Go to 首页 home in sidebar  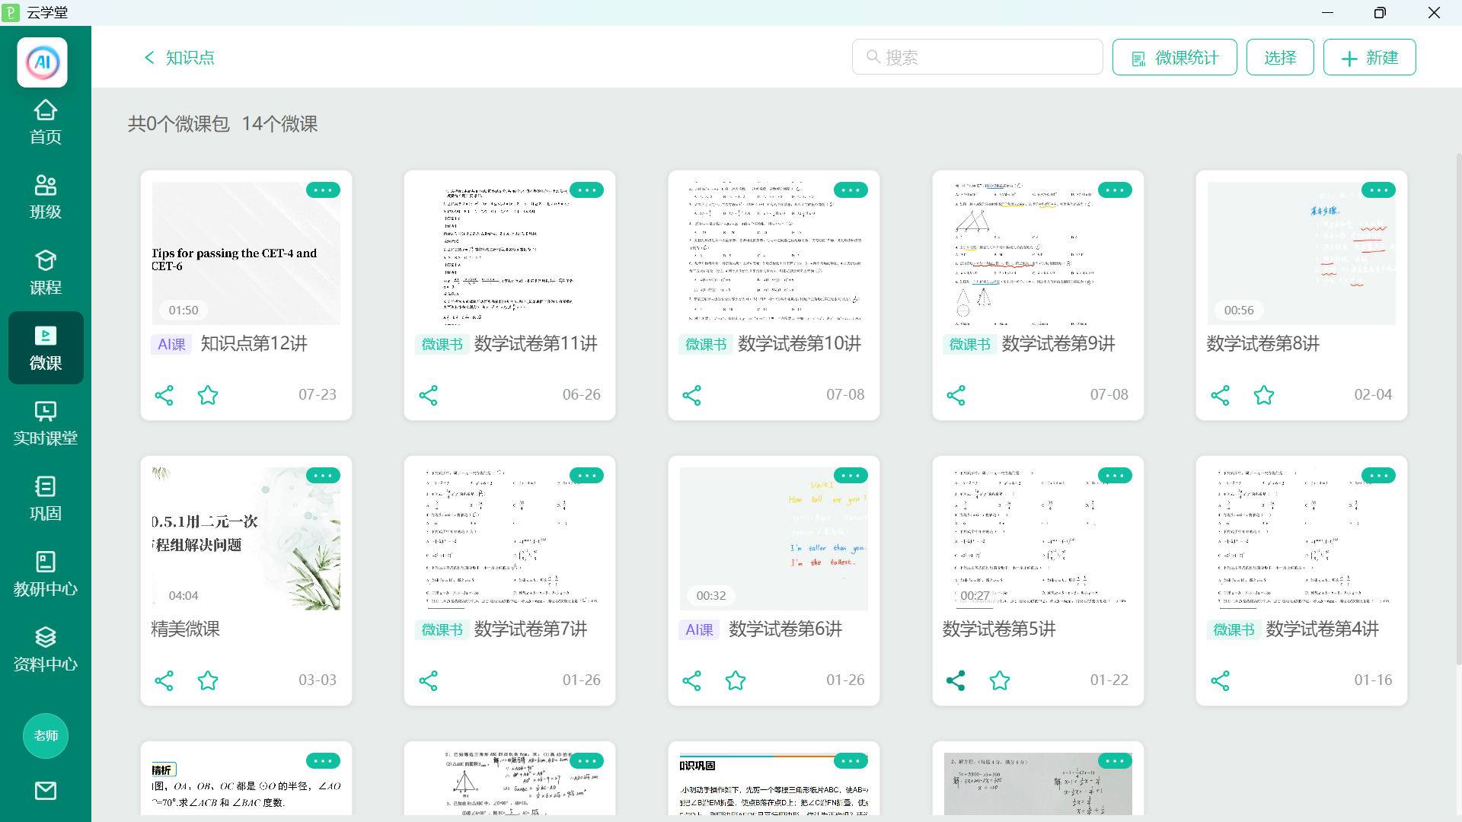coord(46,122)
